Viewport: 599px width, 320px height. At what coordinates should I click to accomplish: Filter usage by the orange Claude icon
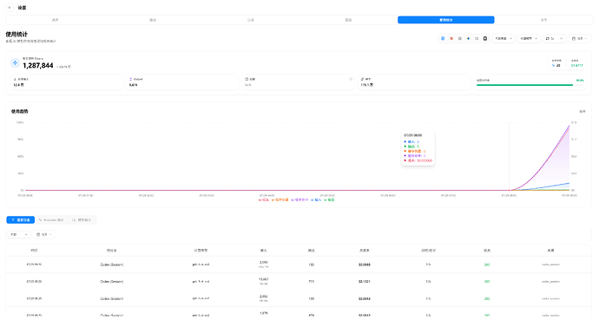click(451, 38)
